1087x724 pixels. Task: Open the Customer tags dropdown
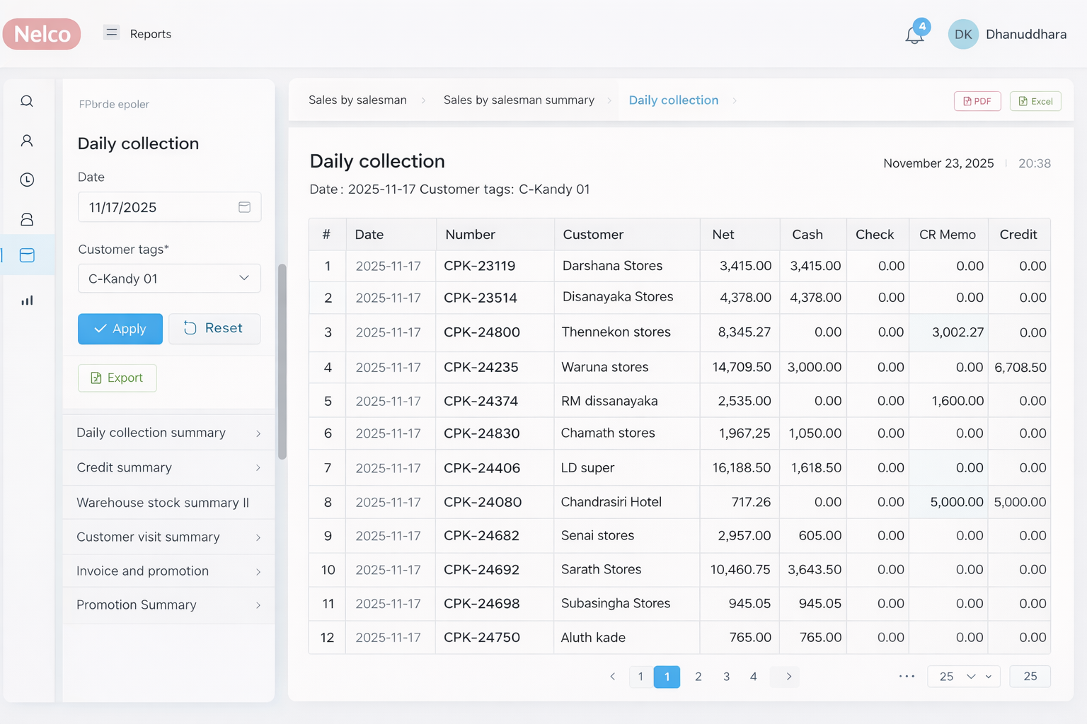point(169,279)
